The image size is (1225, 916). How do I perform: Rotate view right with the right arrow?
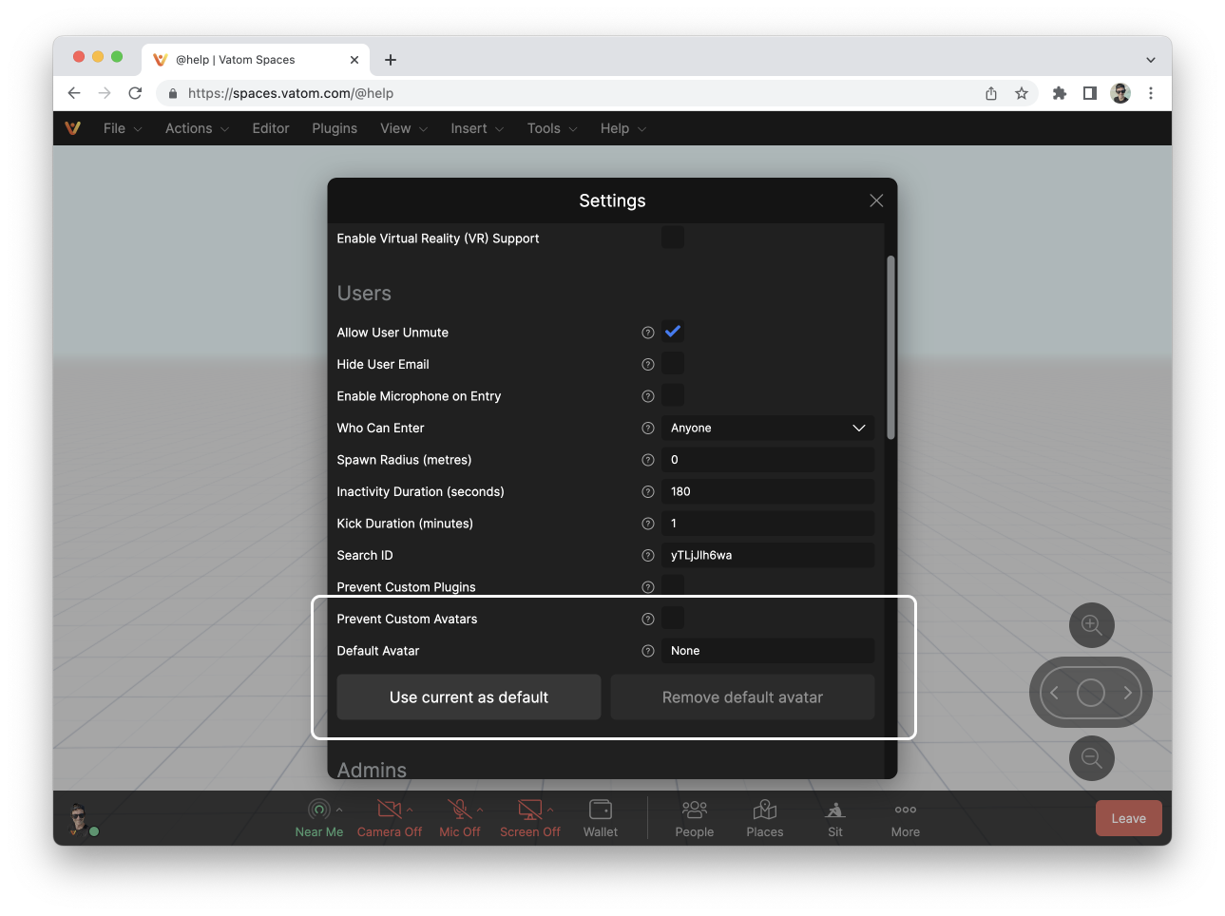pos(1128,693)
